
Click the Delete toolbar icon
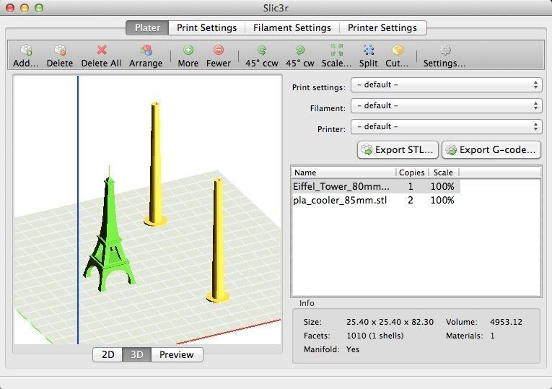(60, 51)
